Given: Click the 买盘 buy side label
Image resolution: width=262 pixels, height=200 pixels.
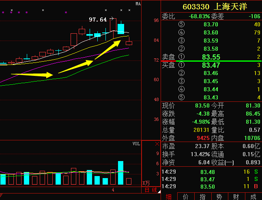Looking at the screenshot, I should 168,65.
